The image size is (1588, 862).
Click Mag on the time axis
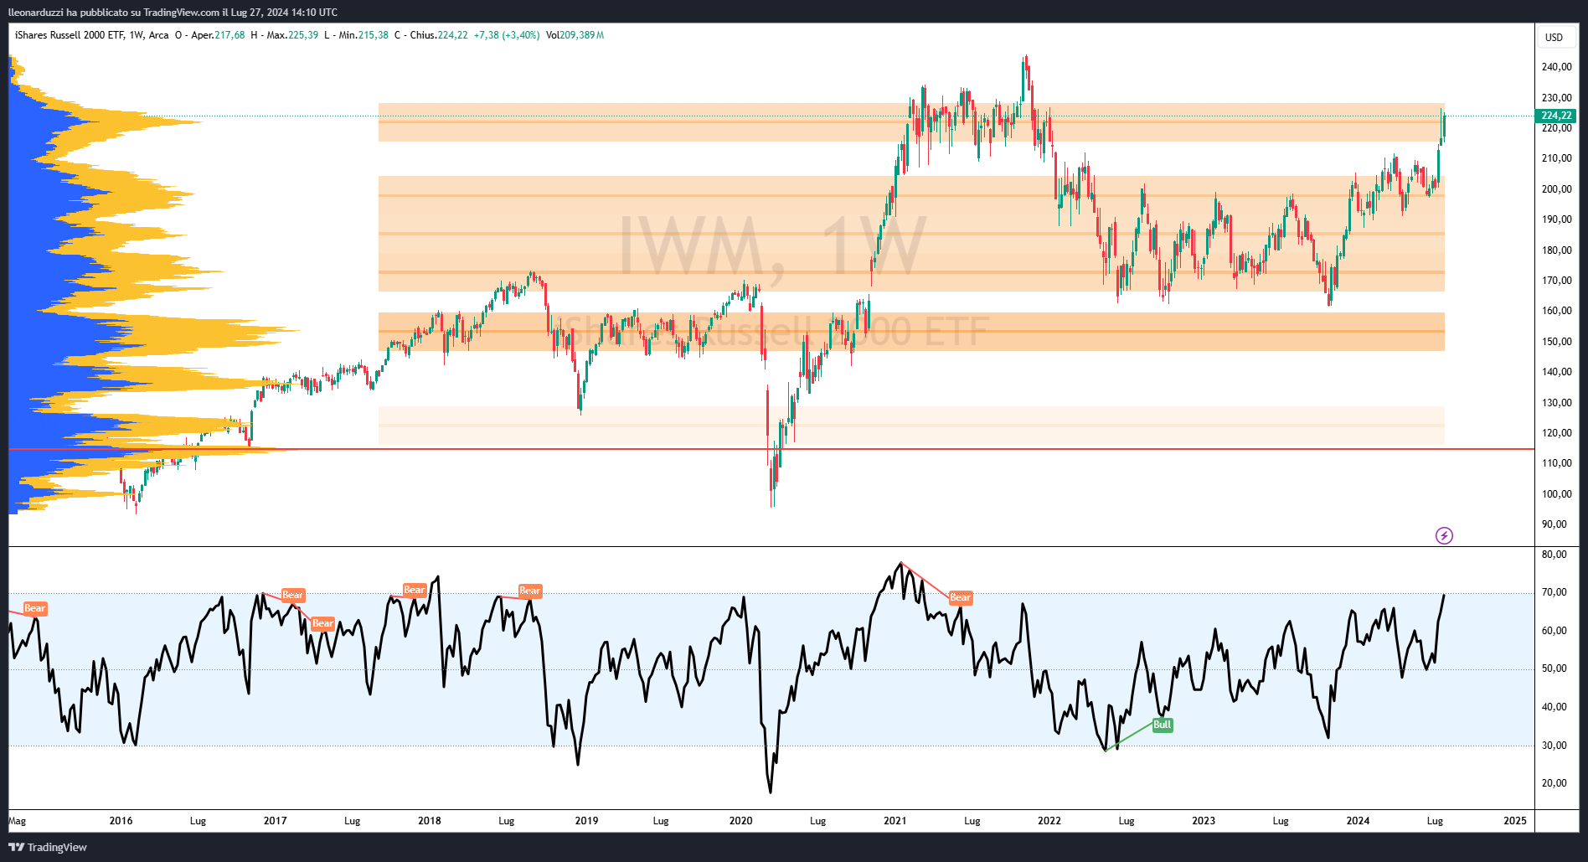pyautogui.click(x=18, y=821)
